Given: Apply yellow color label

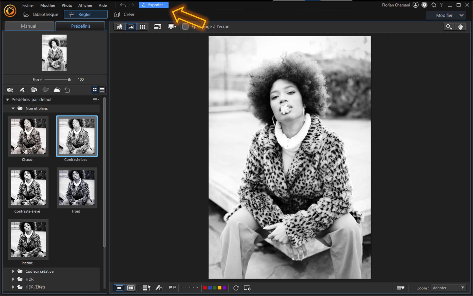Looking at the screenshot, I should point(220,288).
